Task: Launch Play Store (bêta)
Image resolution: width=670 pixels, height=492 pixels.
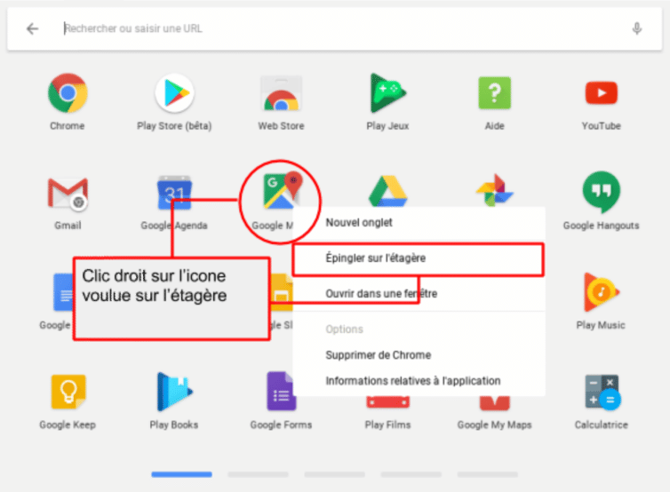Action: click(174, 94)
